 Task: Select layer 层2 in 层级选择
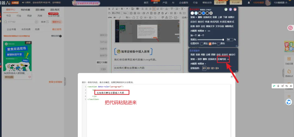click(209, 68)
